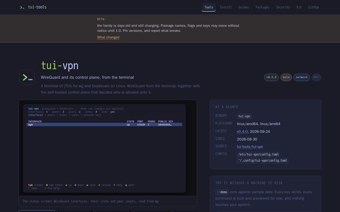Open the Guides nav item
340x212 pixels.
244,7
